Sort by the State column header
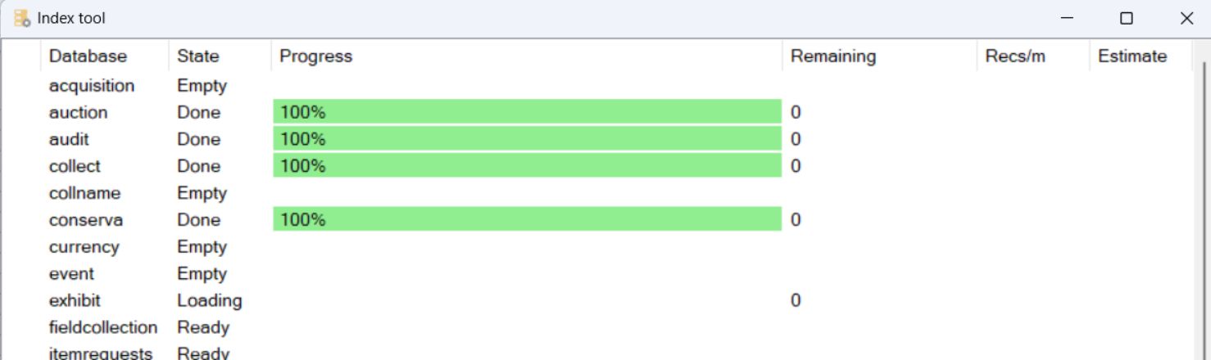This screenshot has width=1211, height=360. (197, 56)
